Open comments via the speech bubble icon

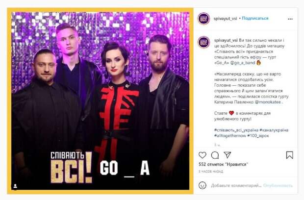[215, 155]
